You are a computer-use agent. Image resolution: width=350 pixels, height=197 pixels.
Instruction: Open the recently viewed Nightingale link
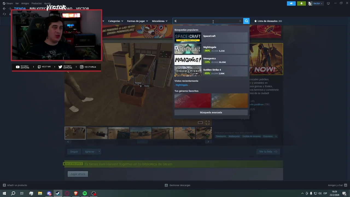click(182, 85)
